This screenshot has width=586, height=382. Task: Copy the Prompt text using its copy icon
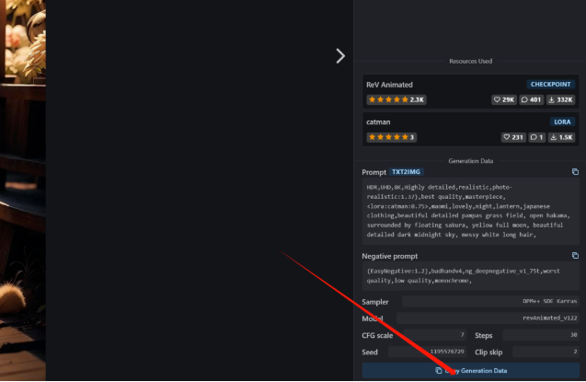575,171
